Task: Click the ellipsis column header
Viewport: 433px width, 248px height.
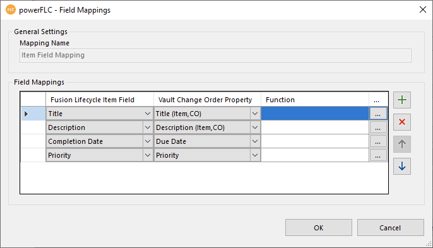Action: click(x=378, y=100)
